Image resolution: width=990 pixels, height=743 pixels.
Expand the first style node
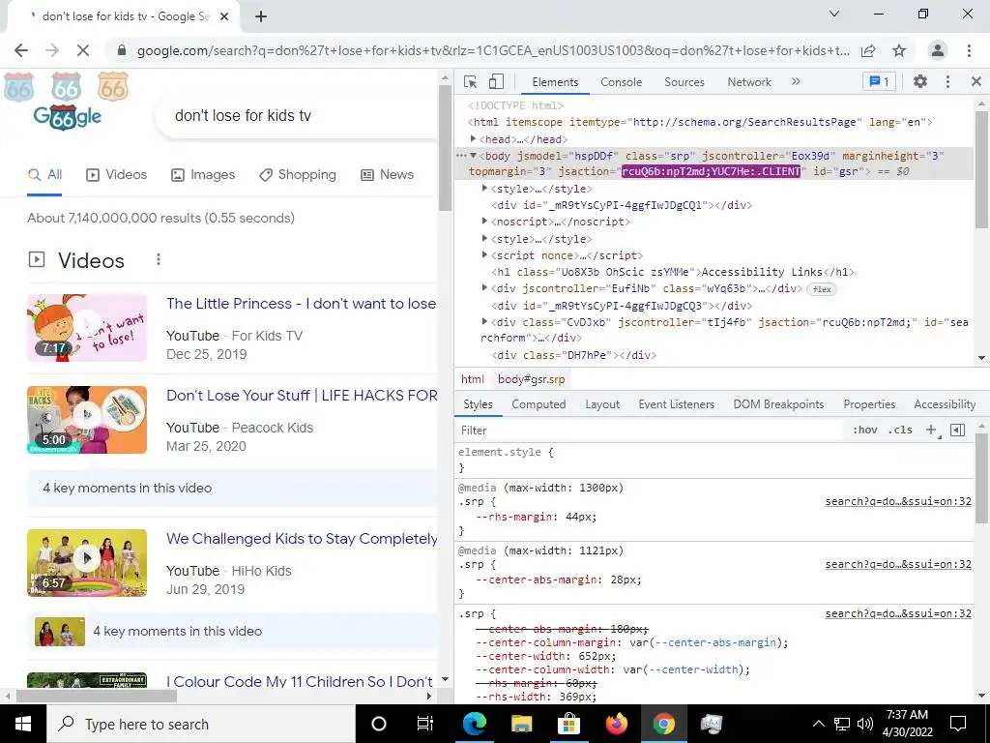click(x=485, y=189)
